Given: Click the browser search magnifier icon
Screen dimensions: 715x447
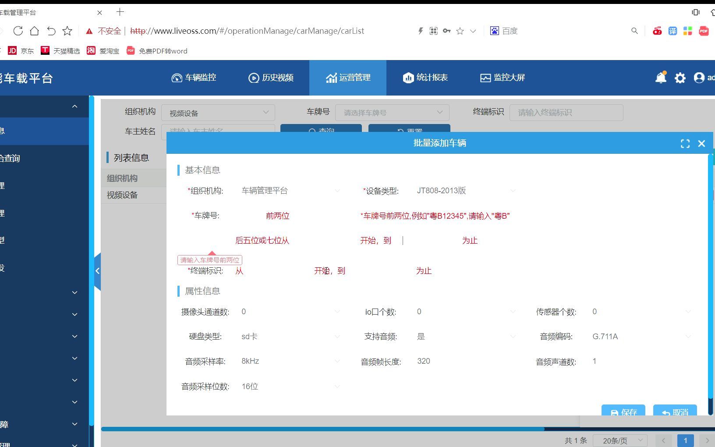Looking at the screenshot, I should (x=634, y=31).
